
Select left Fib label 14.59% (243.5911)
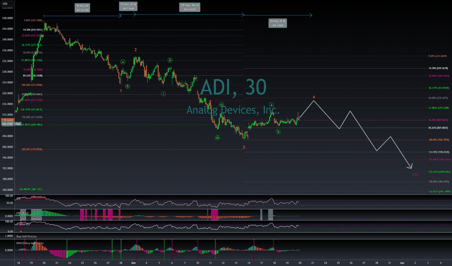pyautogui.click(x=33, y=30)
